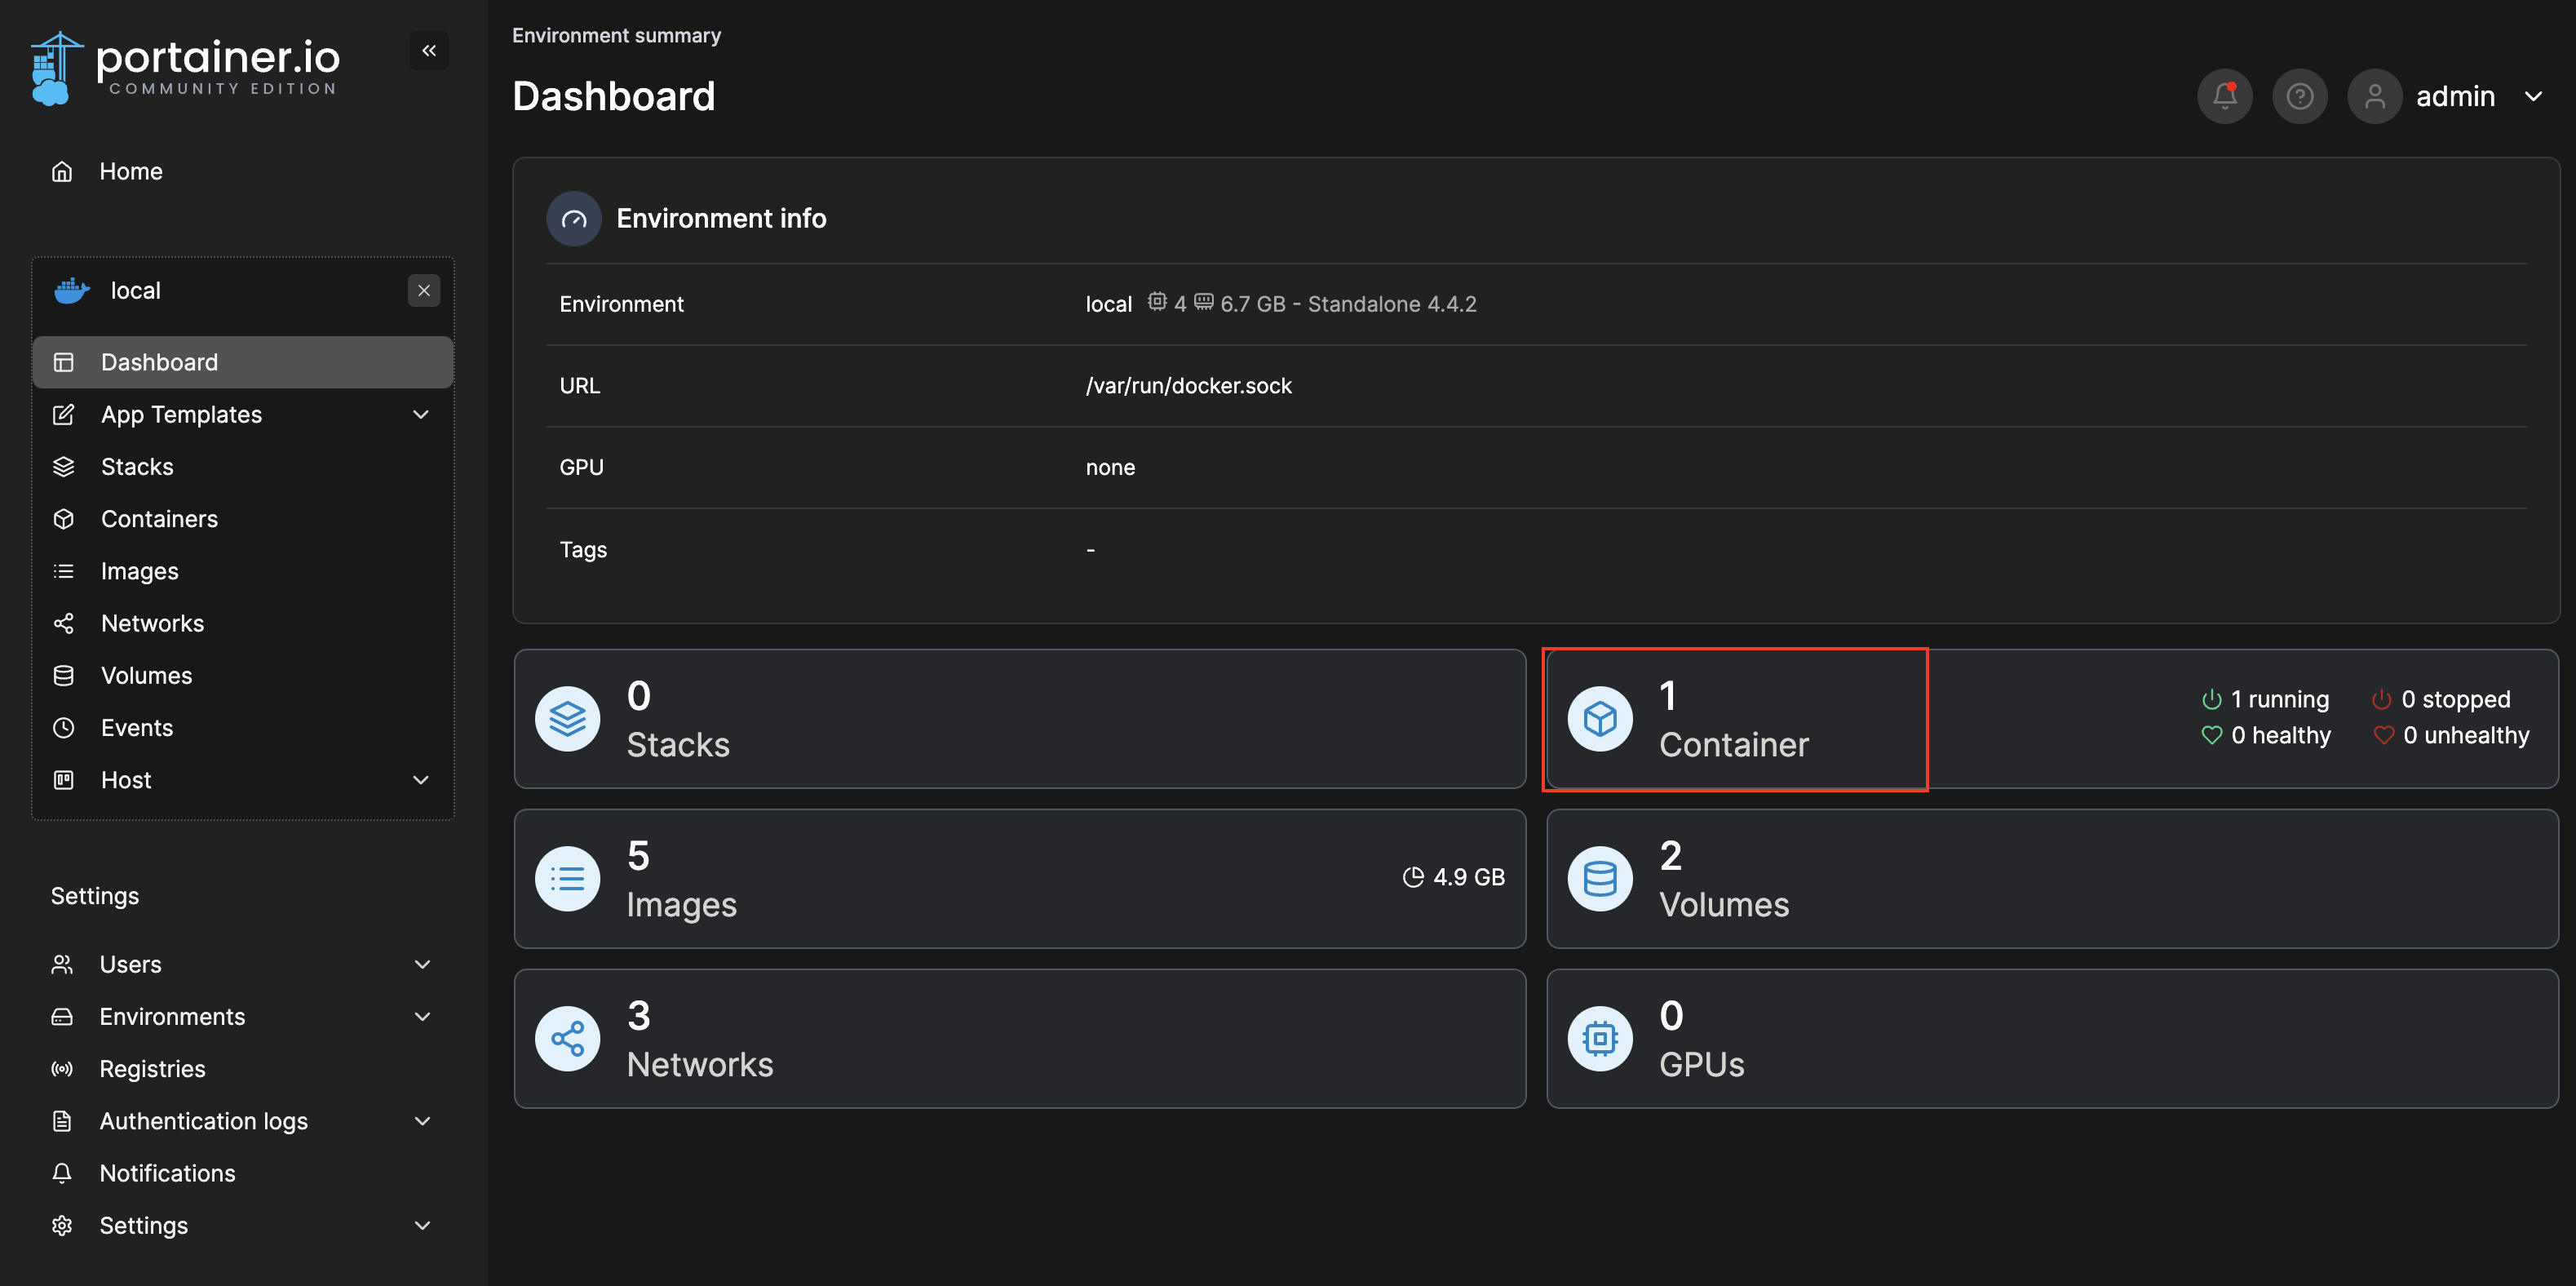
Task: Click the Stacks tile layers icon
Action: [x=567, y=719]
